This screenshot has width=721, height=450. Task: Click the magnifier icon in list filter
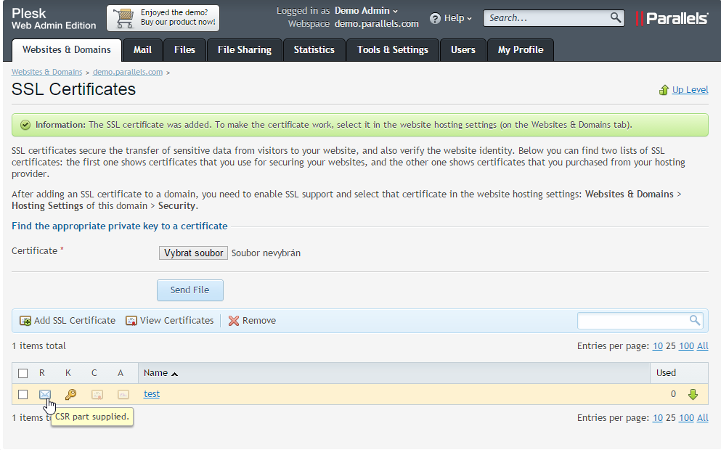[695, 320]
